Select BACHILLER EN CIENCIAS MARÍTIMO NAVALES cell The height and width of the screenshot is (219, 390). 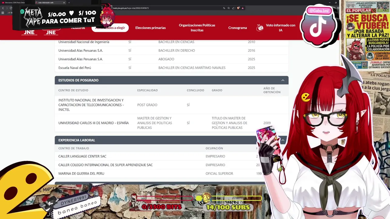pos(192,68)
